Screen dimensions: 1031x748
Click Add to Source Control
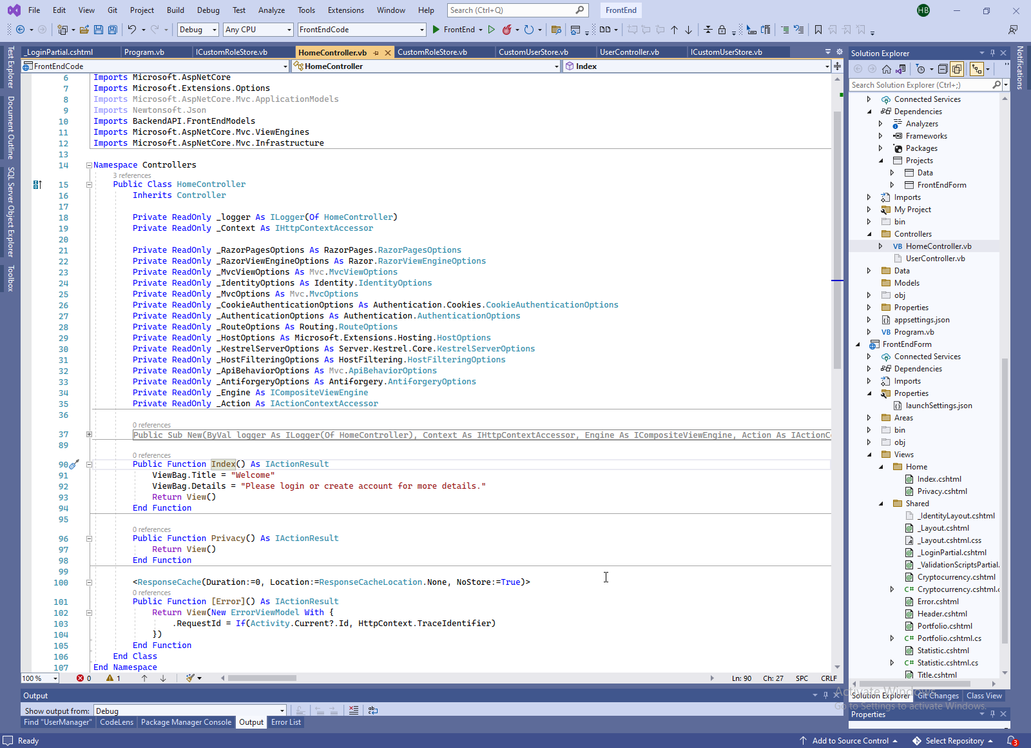(849, 741)
